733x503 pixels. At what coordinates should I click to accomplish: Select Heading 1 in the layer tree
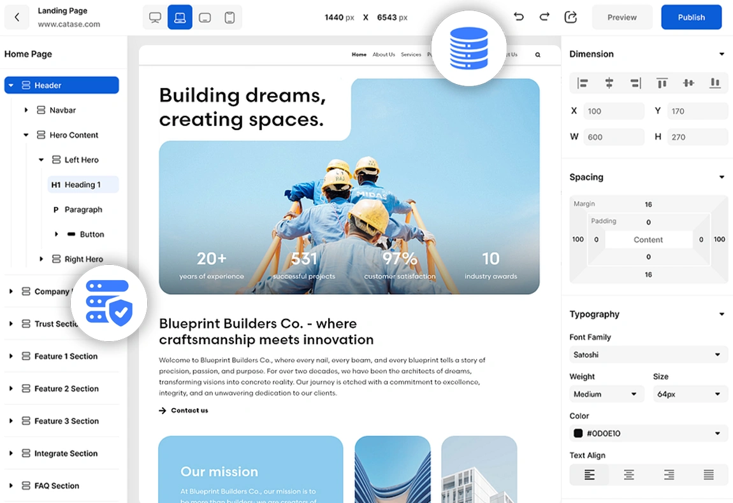coord(82,185)
